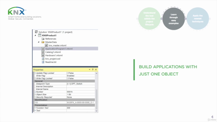This screenshot has height=122, width=217.
Task: Click the Datapoint Type property label
Action: [x=43, y=84]
